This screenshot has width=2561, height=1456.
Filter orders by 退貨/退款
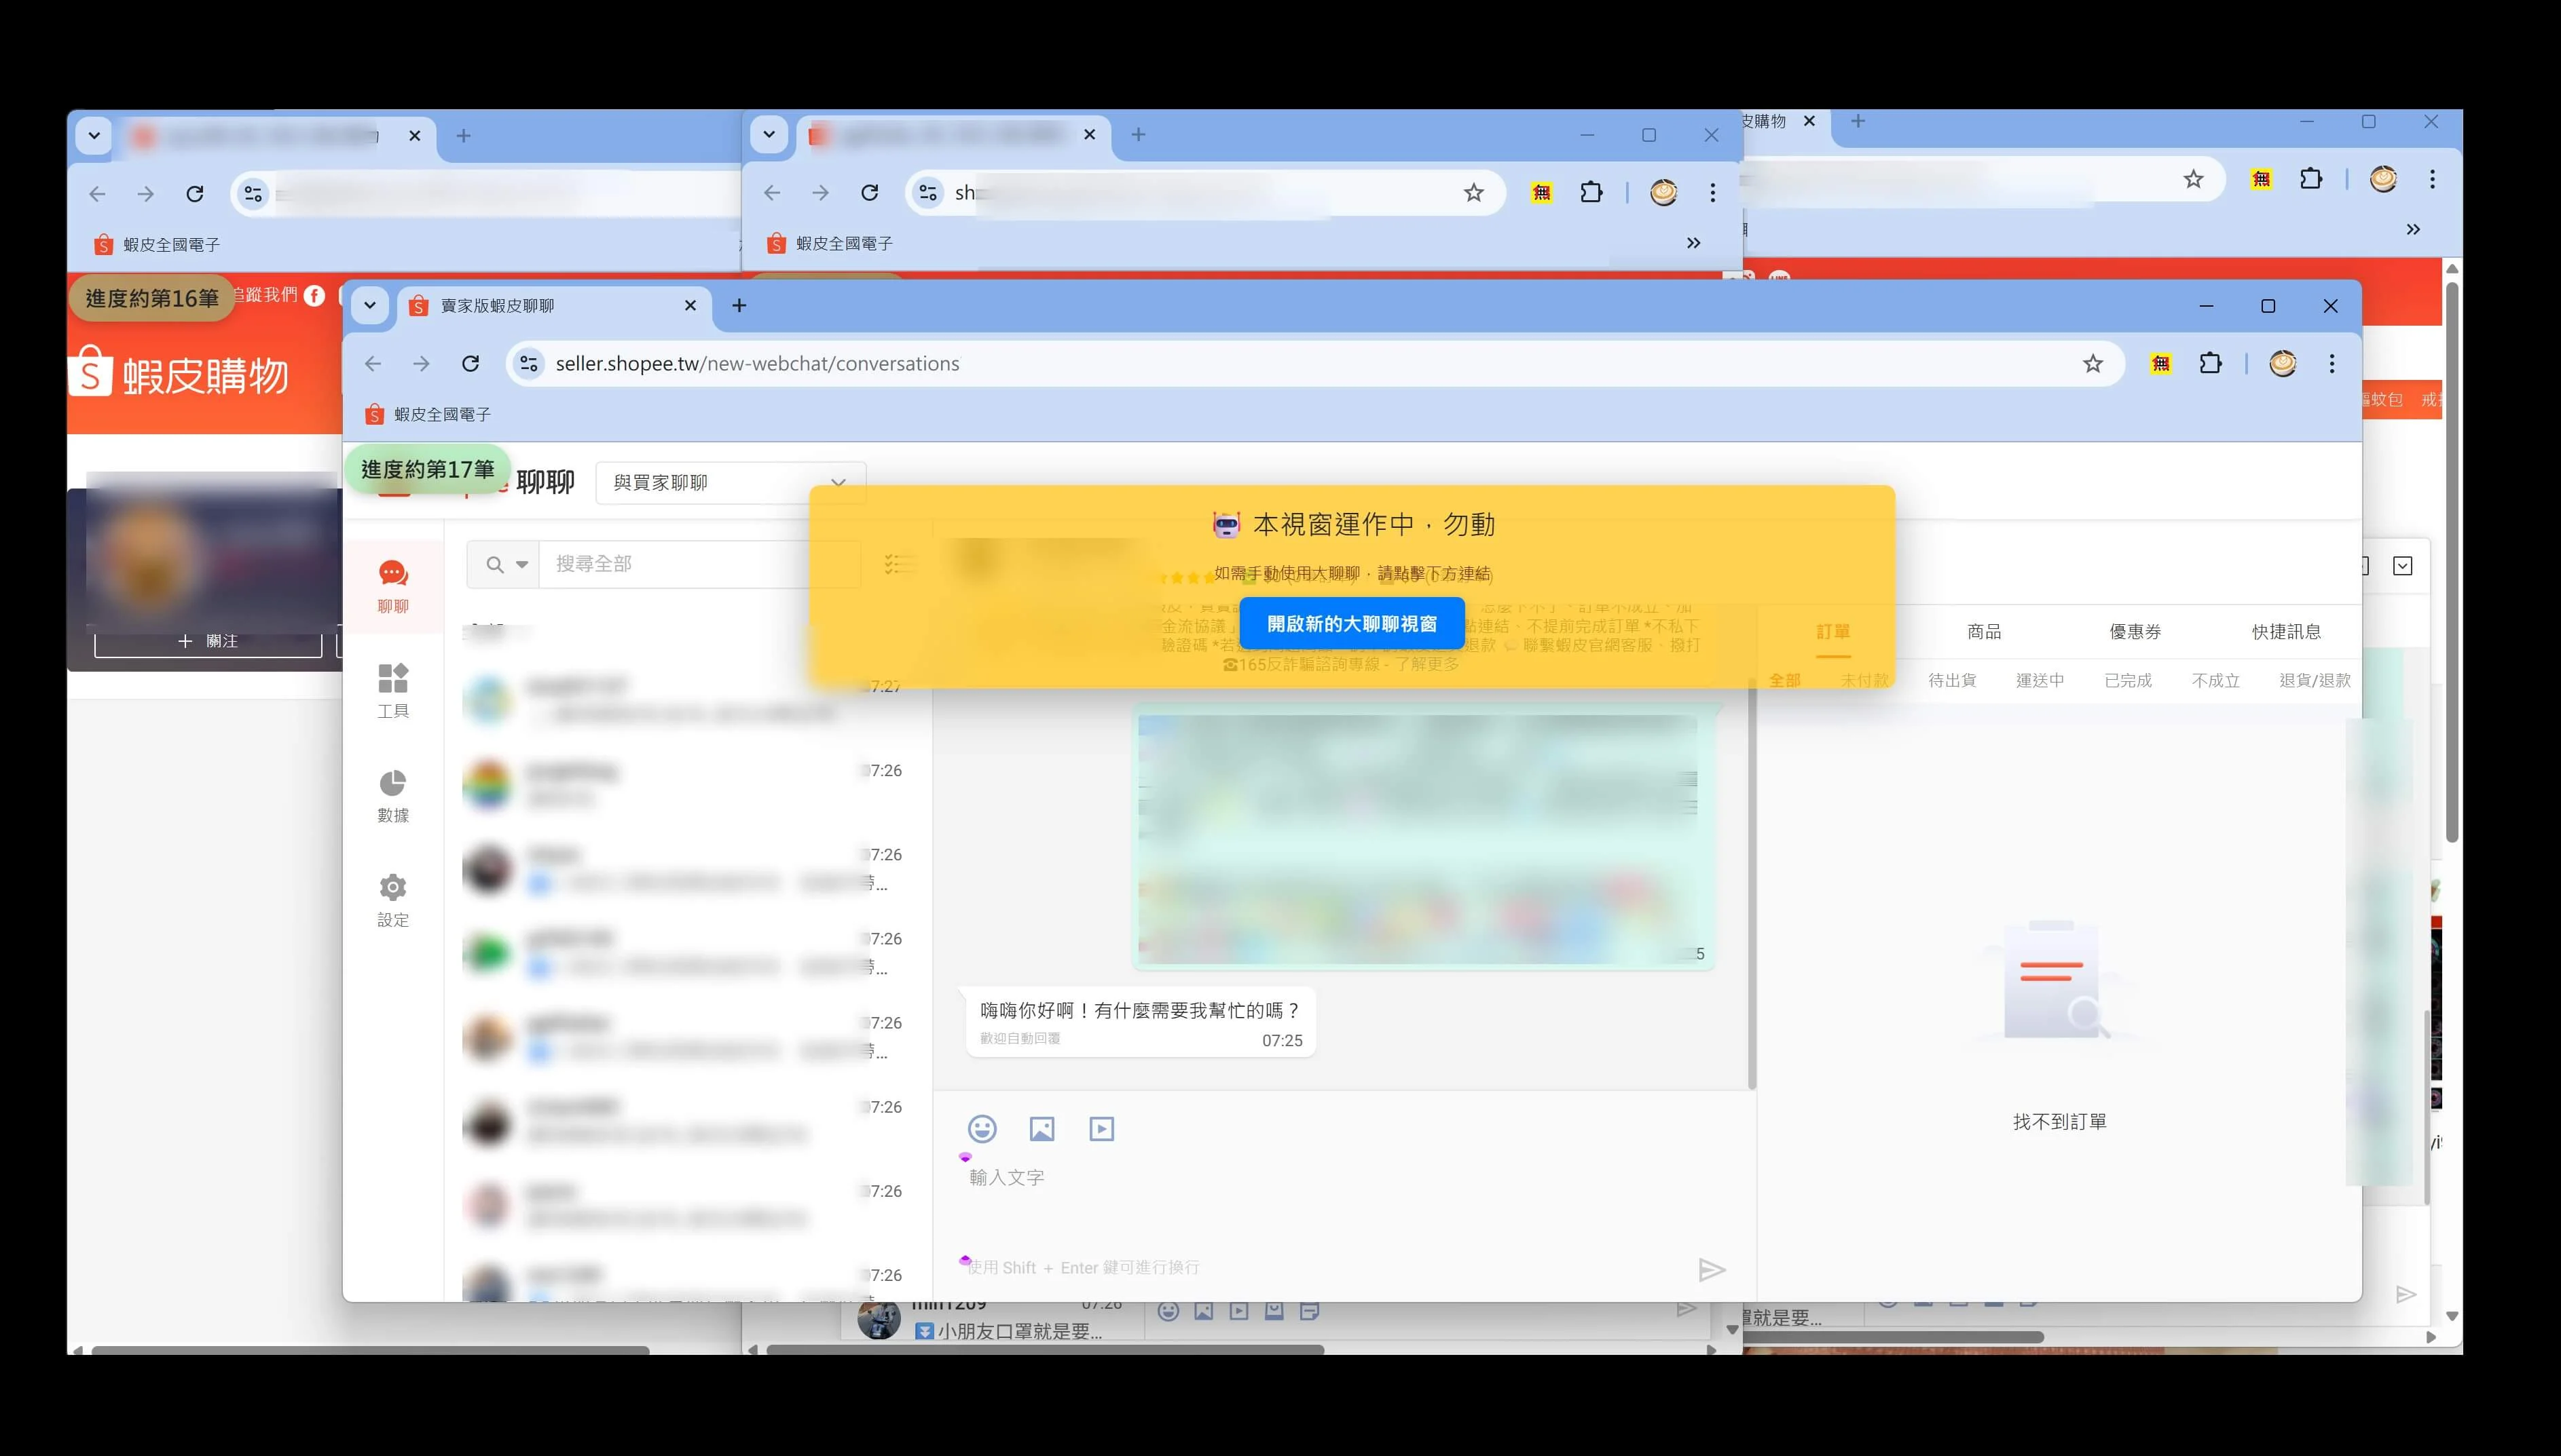point(2315,681)
